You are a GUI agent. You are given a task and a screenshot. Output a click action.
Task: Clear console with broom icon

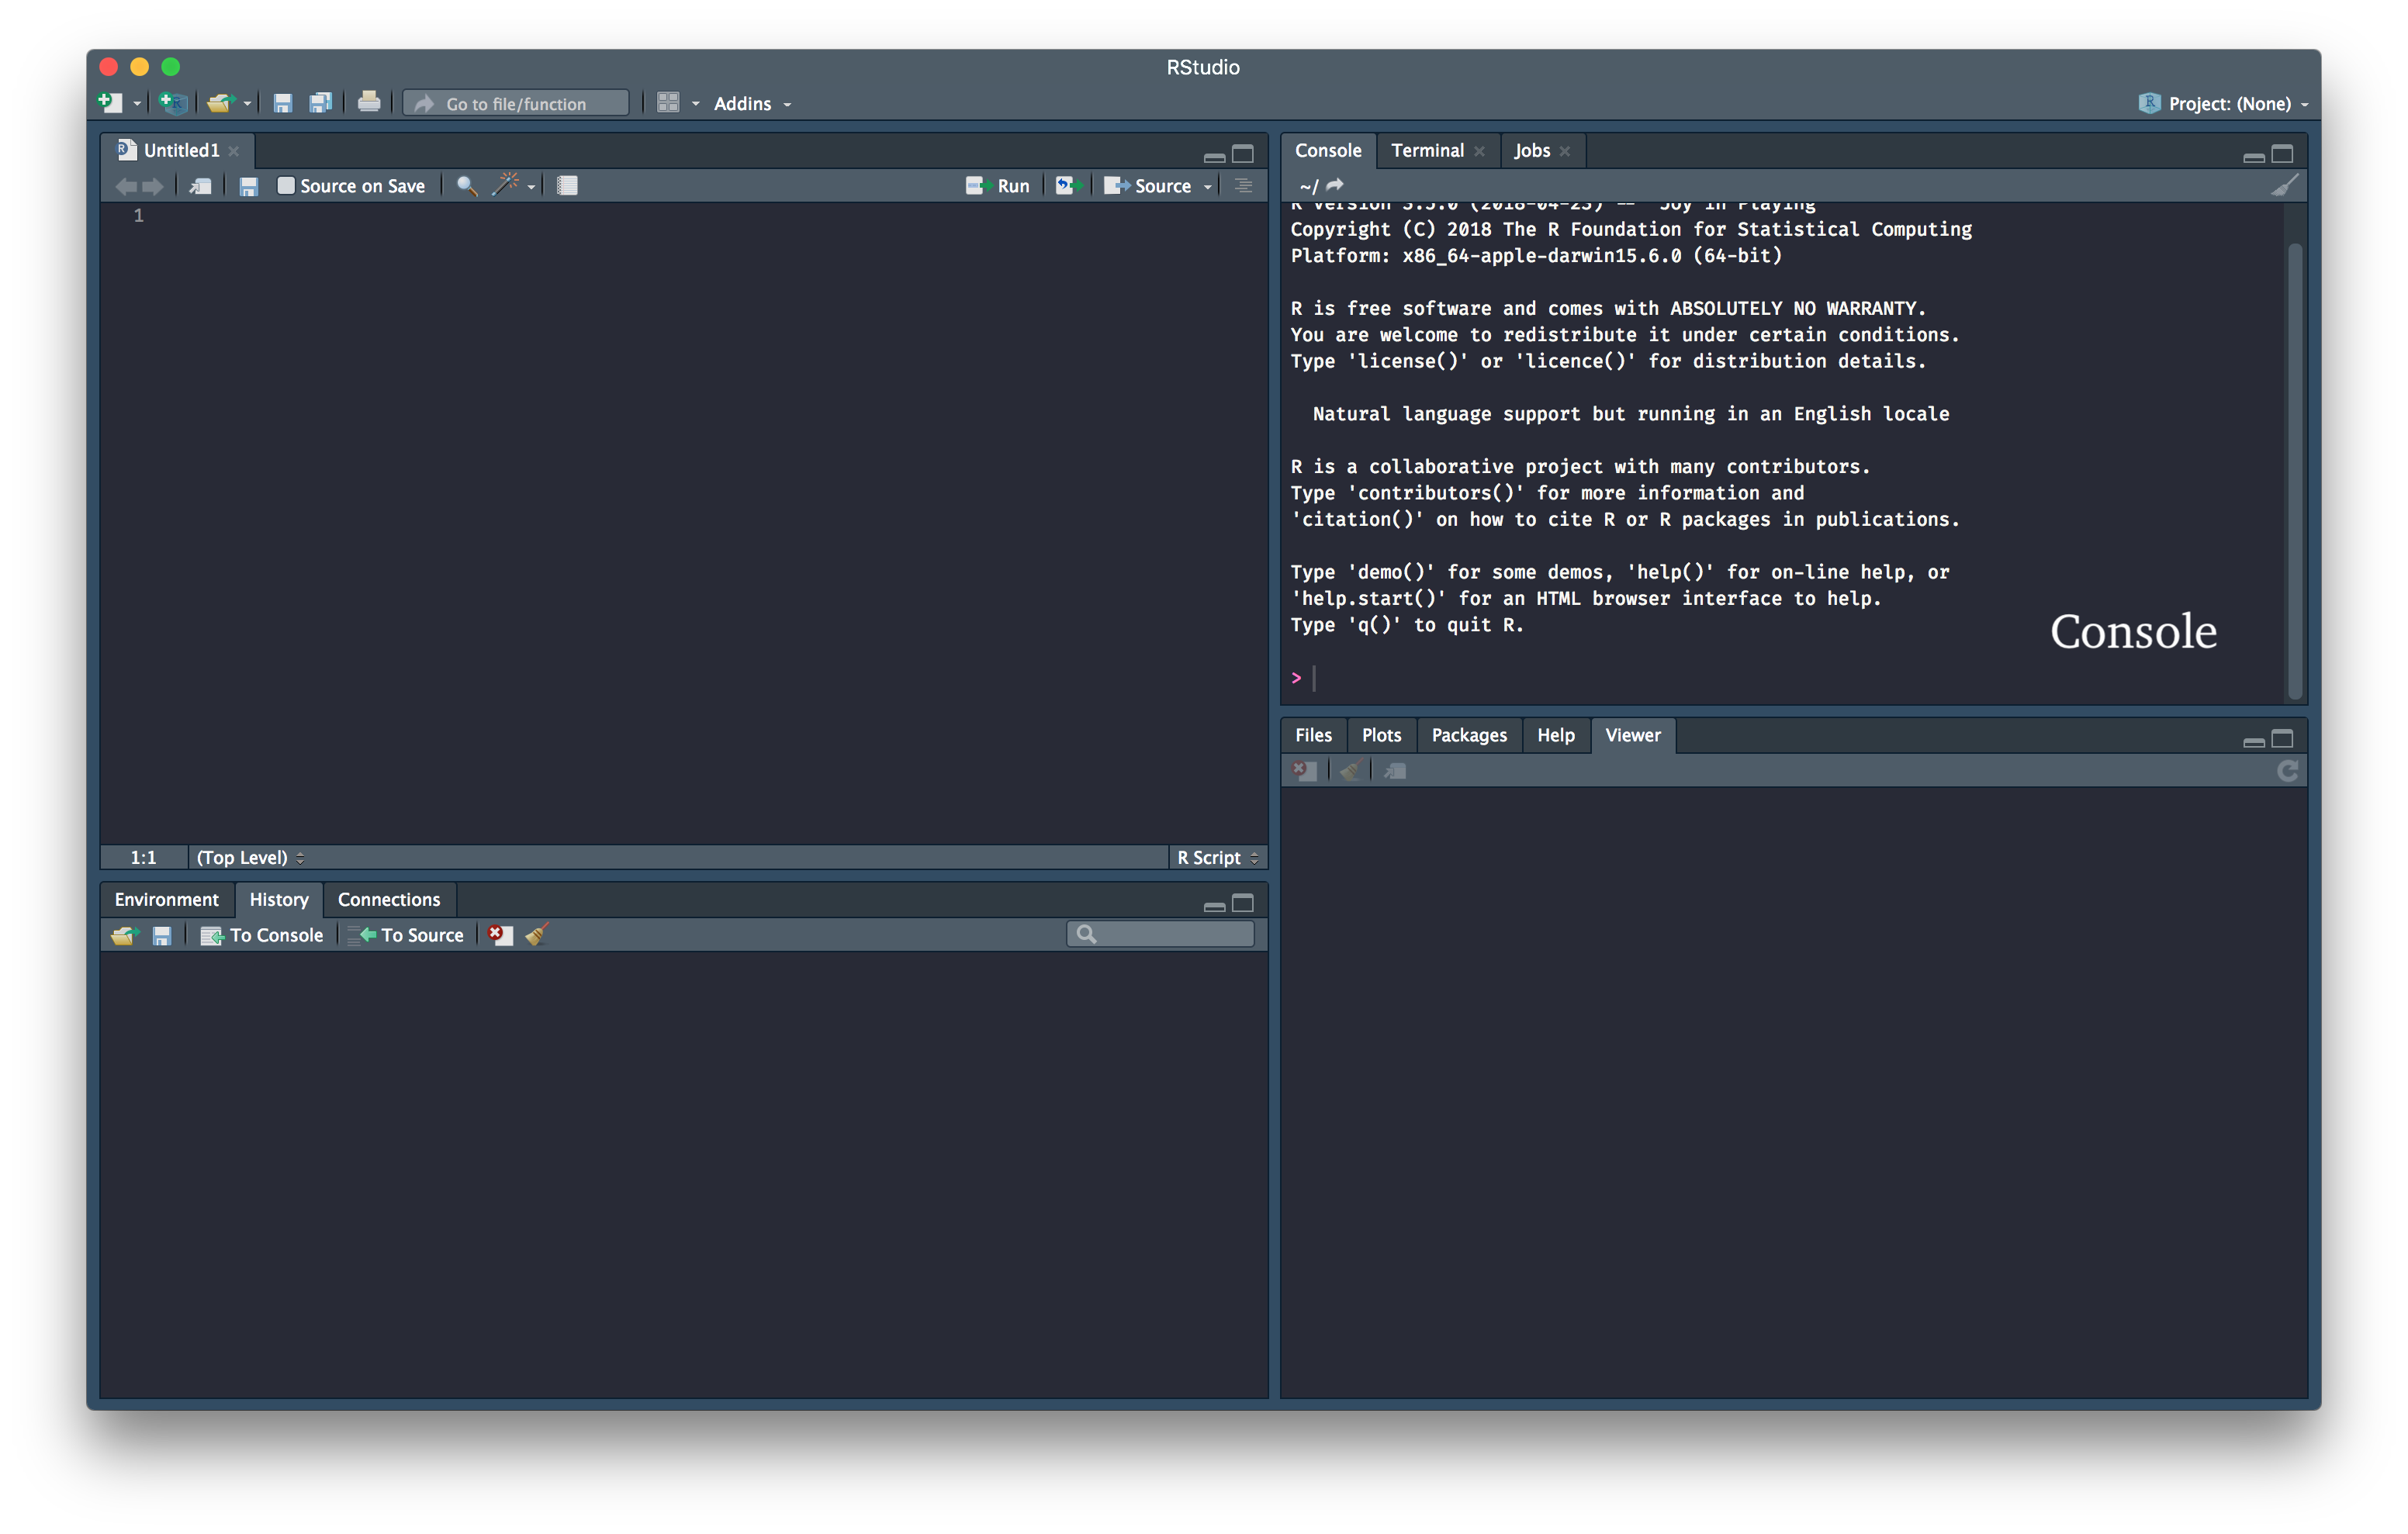tap(2285, 185)
